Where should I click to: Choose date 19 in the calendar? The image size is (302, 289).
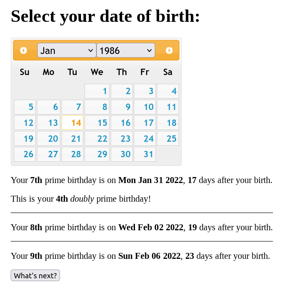pyautogui.click(x=25, y=139)
